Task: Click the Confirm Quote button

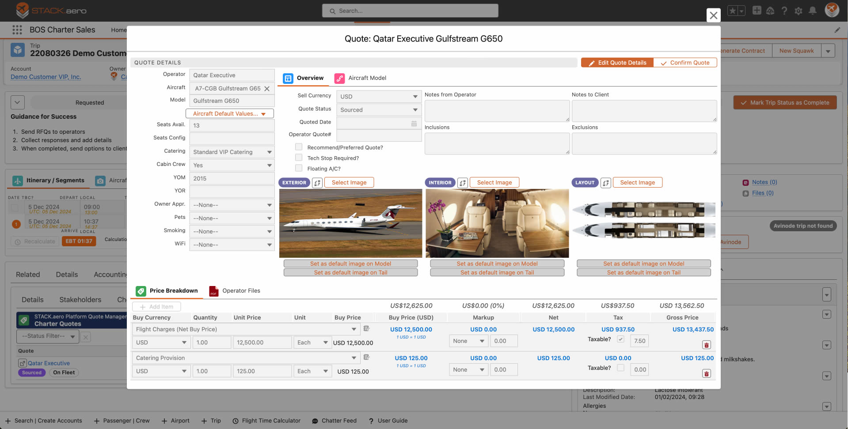Action: click(685, 63)
